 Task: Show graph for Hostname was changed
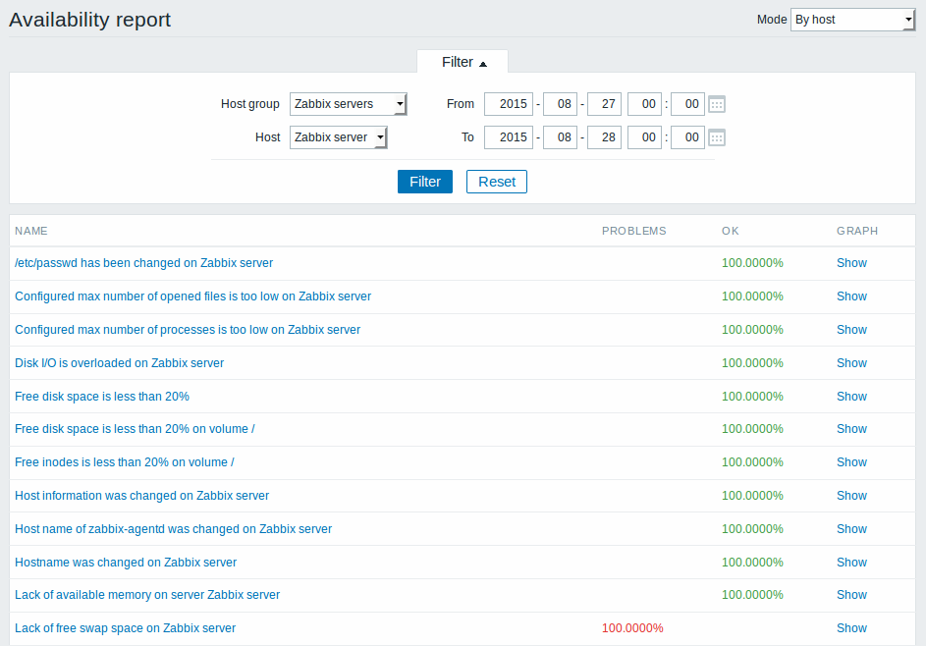[x=851, y=563]
